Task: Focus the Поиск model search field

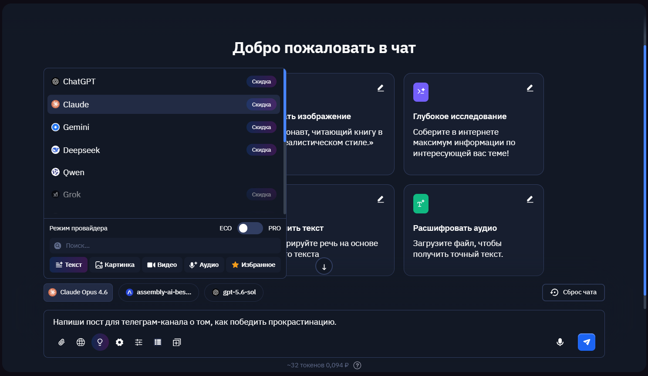Action: point(165,246)
